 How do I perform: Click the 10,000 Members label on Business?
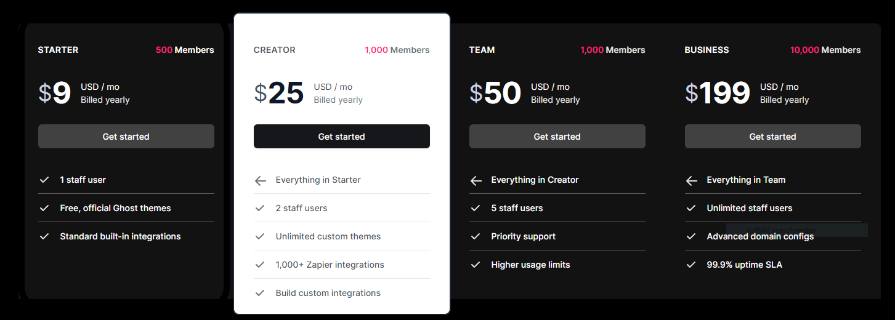click(x=825, y=50)
